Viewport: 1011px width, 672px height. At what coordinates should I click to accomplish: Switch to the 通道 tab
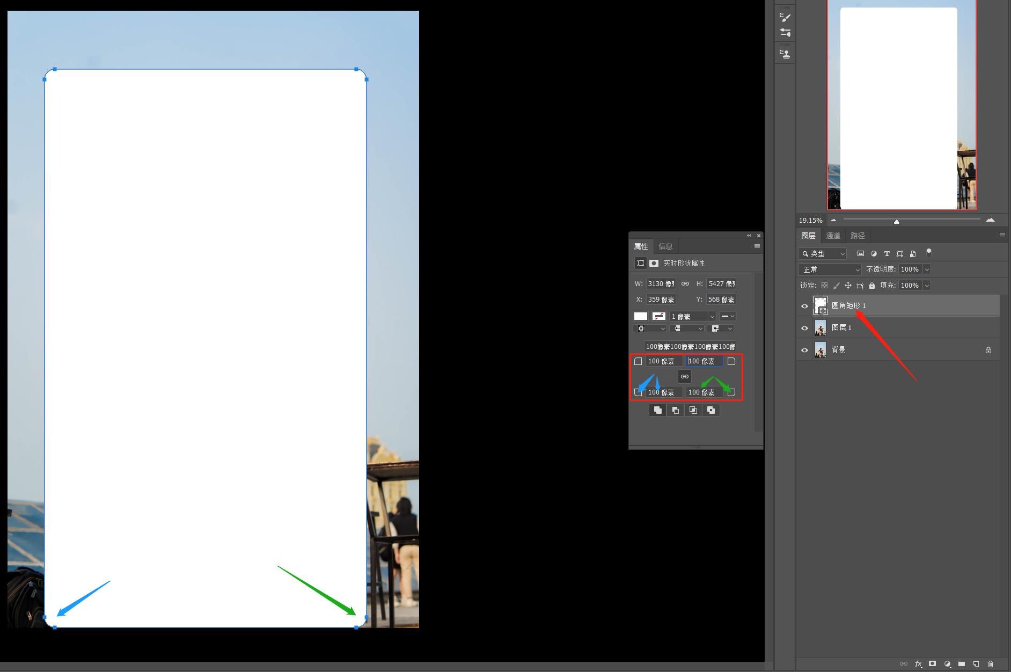click(833, 236)
